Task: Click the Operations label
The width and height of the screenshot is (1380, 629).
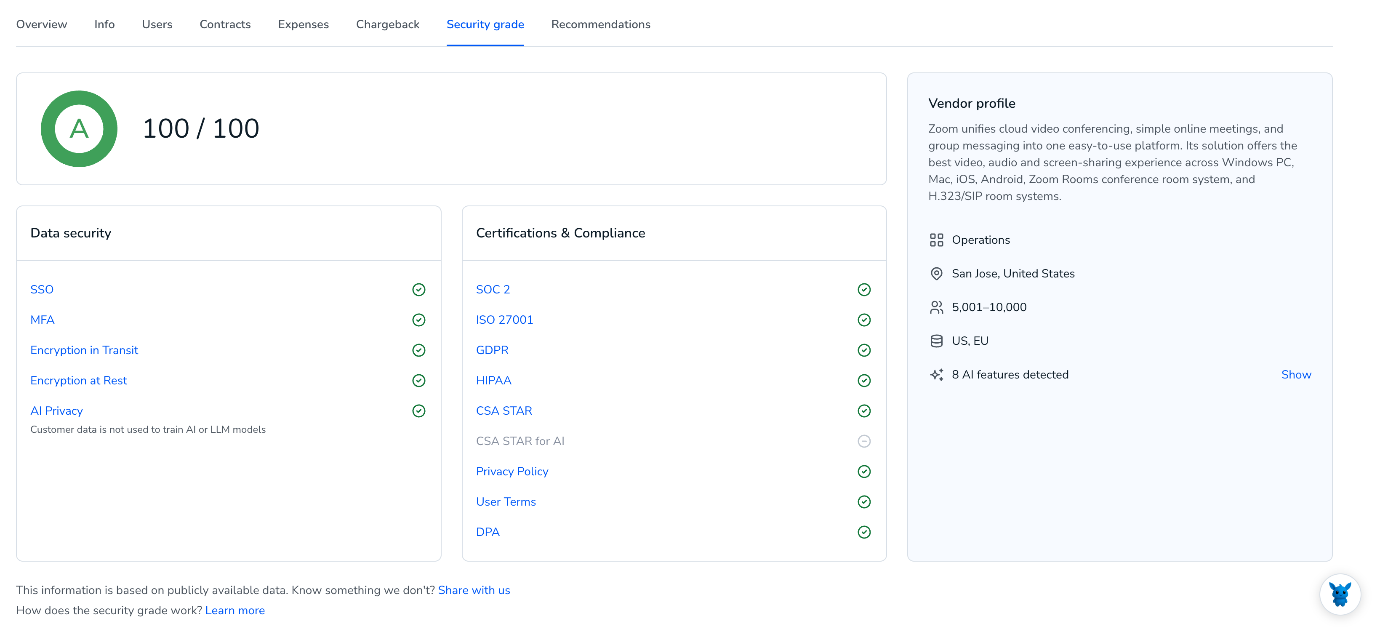Action: point(981,240)
